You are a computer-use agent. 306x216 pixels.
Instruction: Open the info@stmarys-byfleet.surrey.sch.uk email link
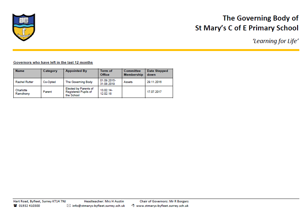point(98,206)
